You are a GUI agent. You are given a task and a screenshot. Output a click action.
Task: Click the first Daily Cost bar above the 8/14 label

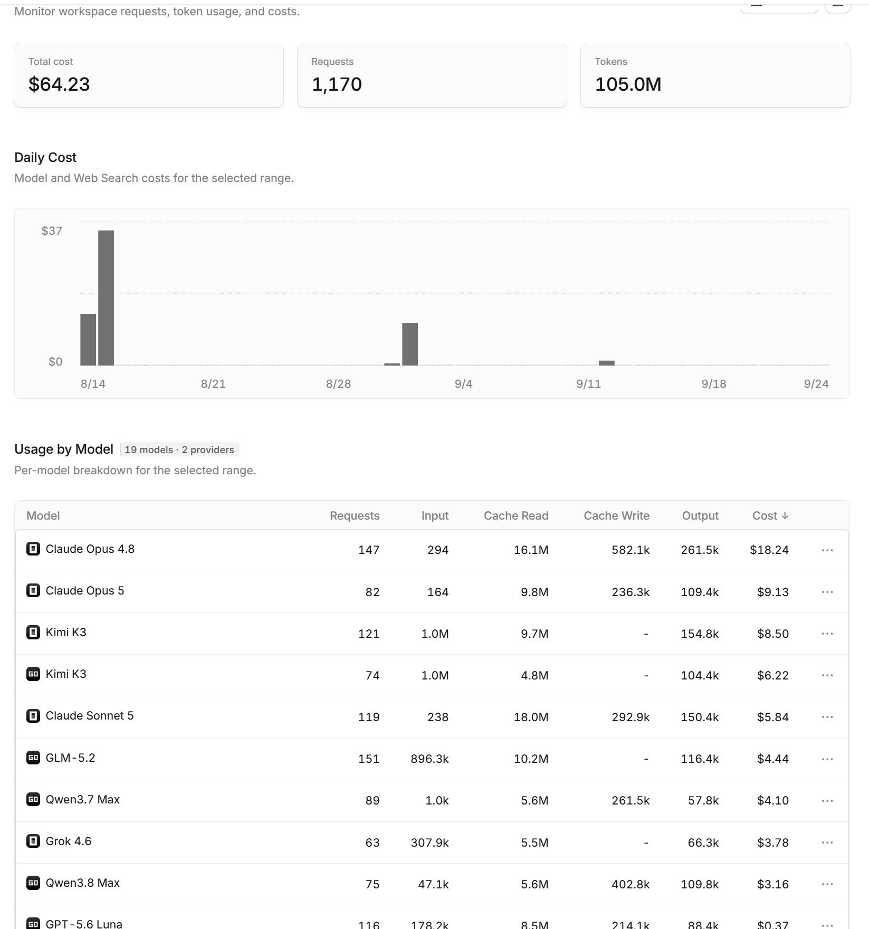(x=88, y=339)
